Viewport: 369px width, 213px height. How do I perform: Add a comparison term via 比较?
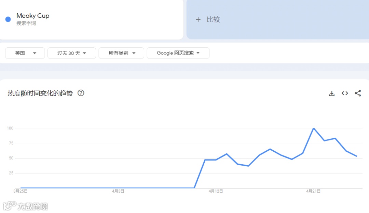(x=213, y=19)
